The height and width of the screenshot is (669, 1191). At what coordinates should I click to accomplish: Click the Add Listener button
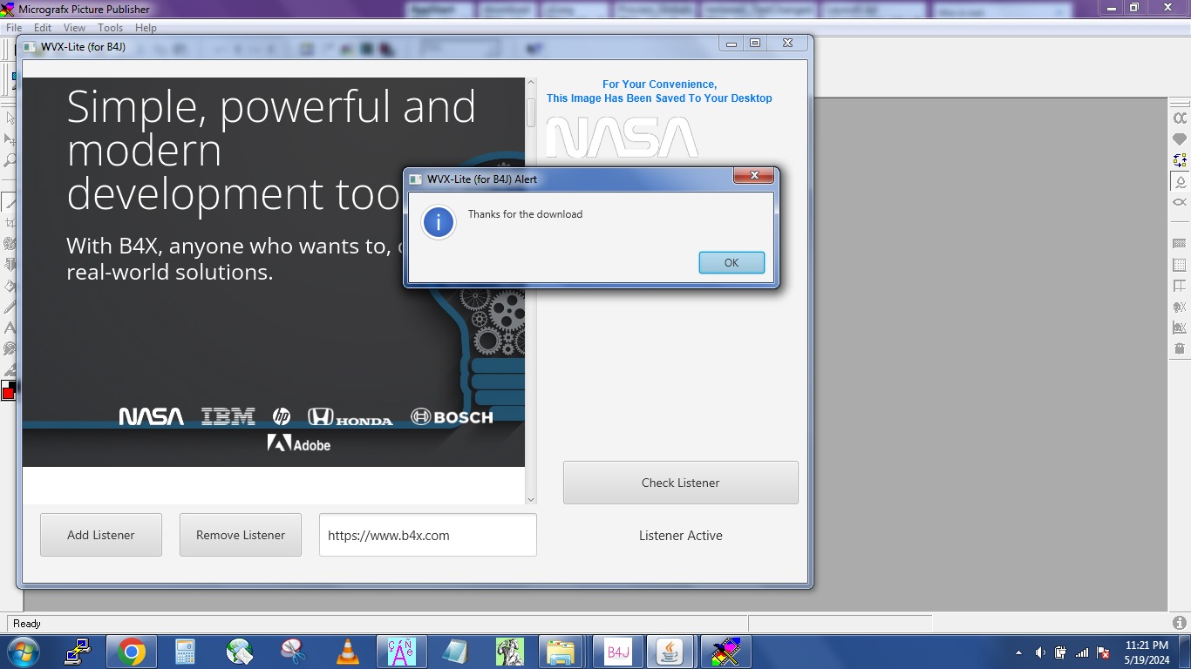pyautogui.click(x=101, y=535)
